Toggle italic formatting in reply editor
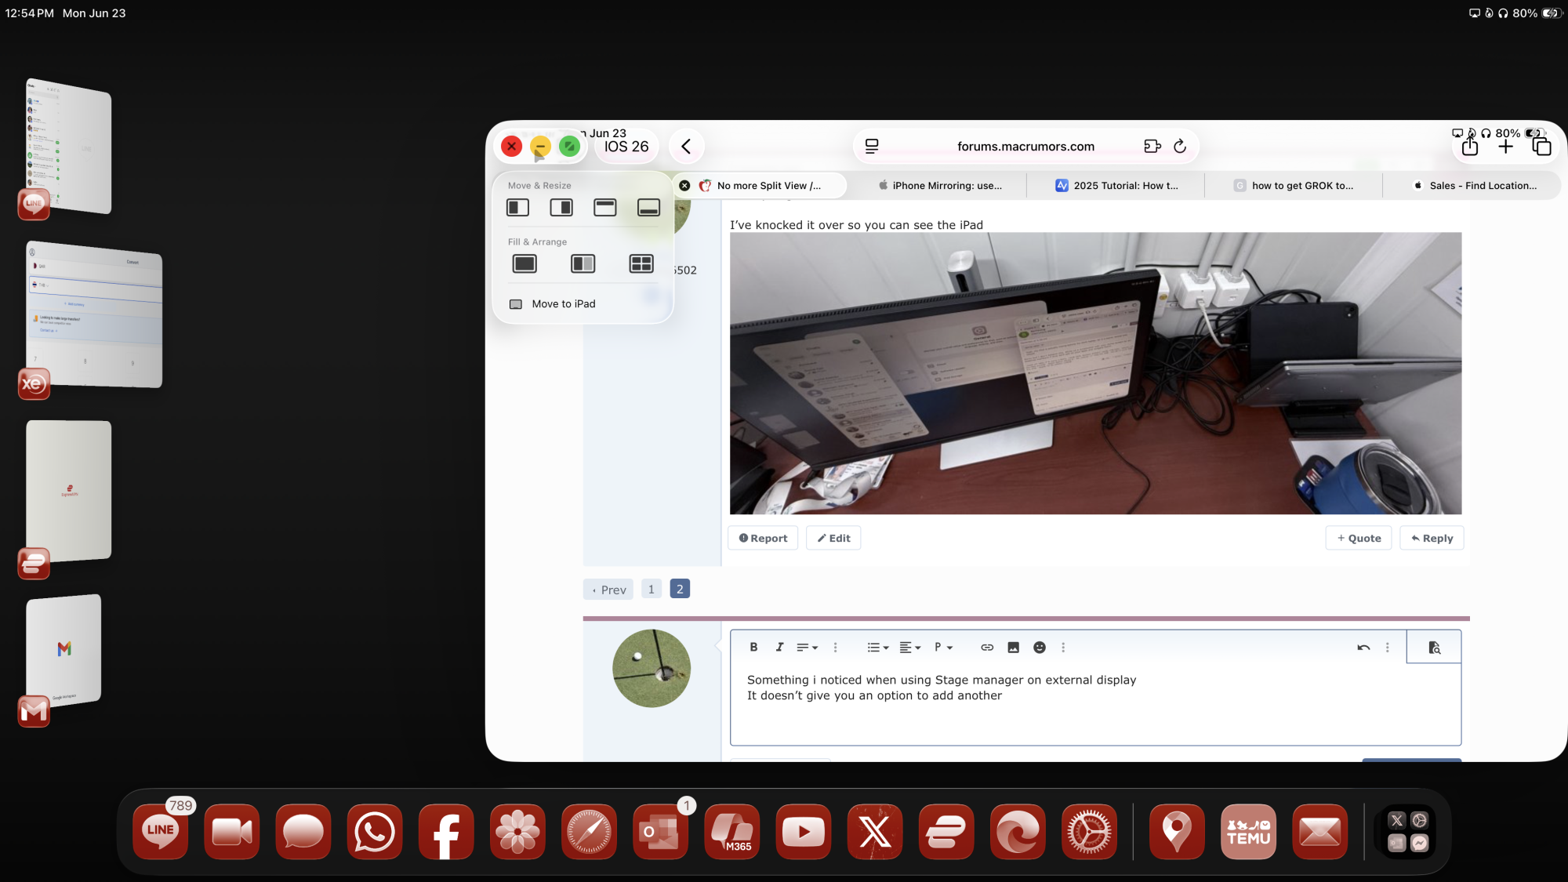The width and height of the screenshot is (1568, 882). tap(779, 648)
